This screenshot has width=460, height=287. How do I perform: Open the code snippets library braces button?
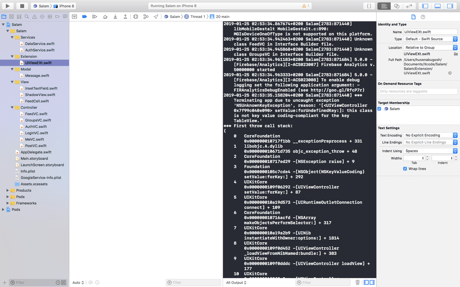(369, 6)
